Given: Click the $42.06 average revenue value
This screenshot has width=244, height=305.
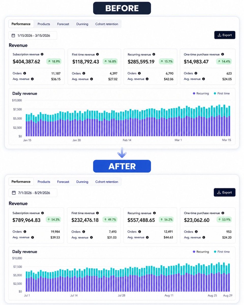Looking at the screenshot, I should 169,79.
